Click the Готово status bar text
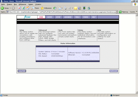 point(5,95)
